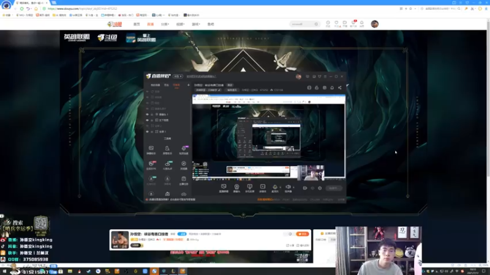This screenshot has height=275, width=490.
Task: Expand 游戏 dropdown in Douyu navigation
Action: (196, 24)
